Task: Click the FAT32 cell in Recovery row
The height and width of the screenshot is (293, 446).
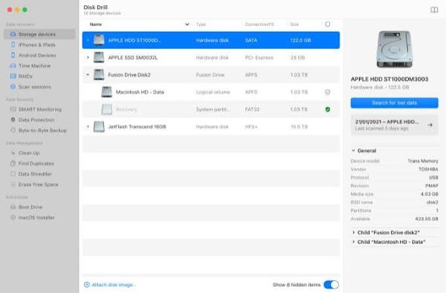Action: click(x=252, y=109)
